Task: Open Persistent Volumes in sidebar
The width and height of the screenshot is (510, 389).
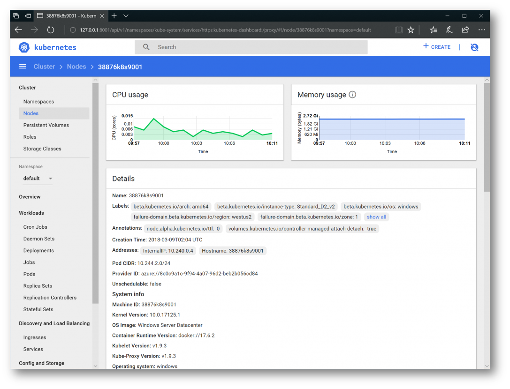Action: [46, 125]
